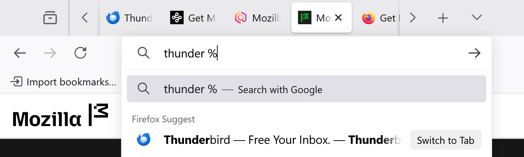Expand the list all tabs dropdown
The height and width of the screenshot is (157, 524).
pos(477,18)
